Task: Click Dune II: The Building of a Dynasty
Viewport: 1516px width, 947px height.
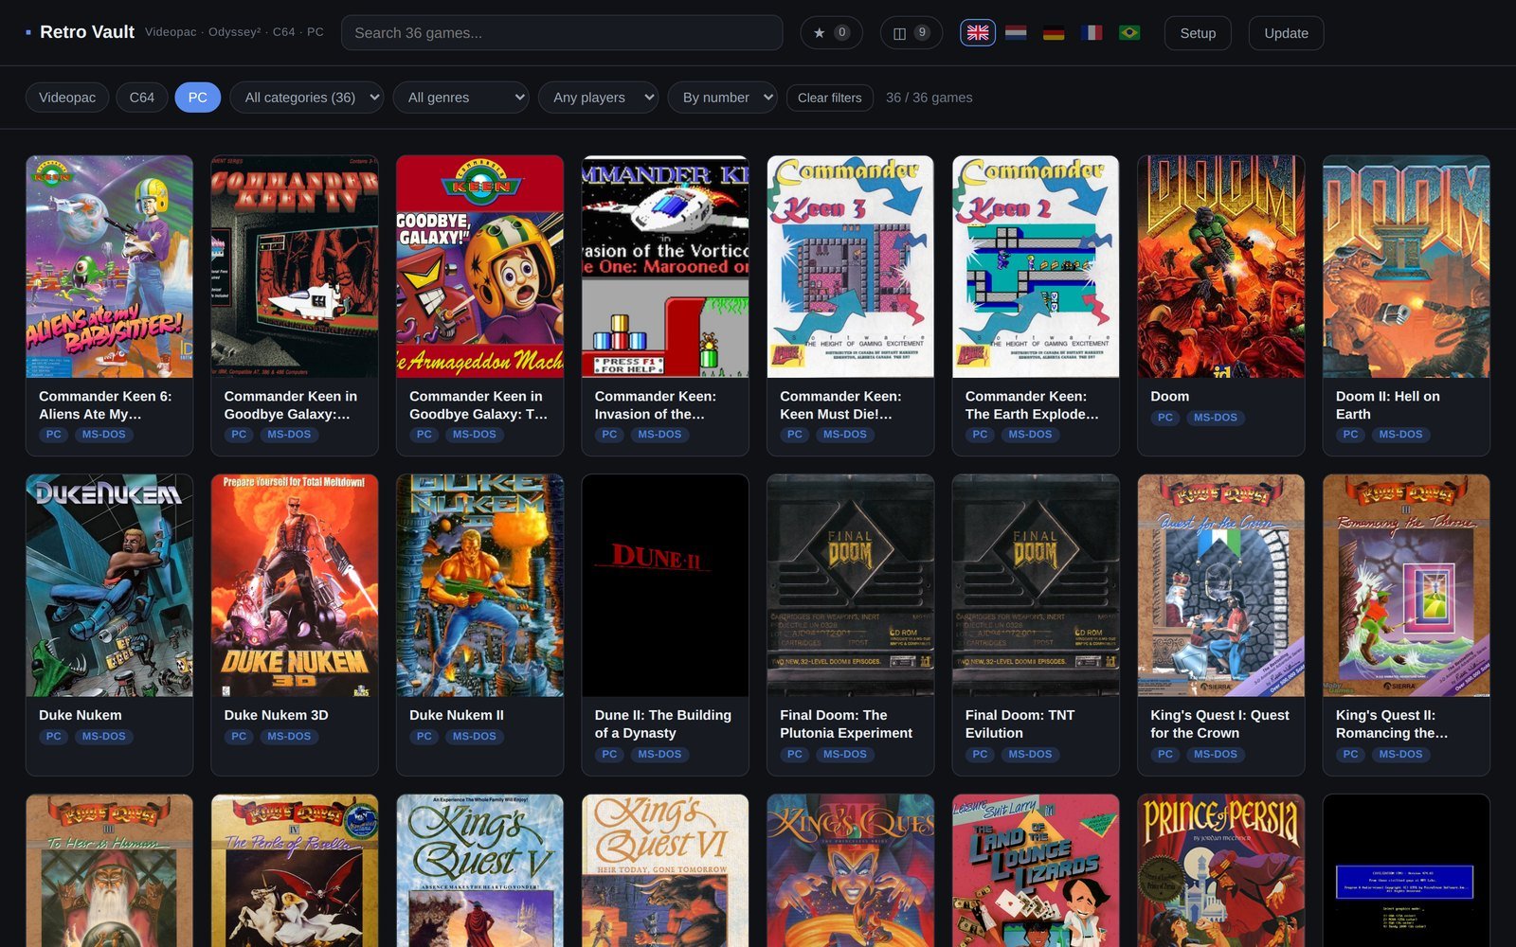Action: tap(663, 724)
